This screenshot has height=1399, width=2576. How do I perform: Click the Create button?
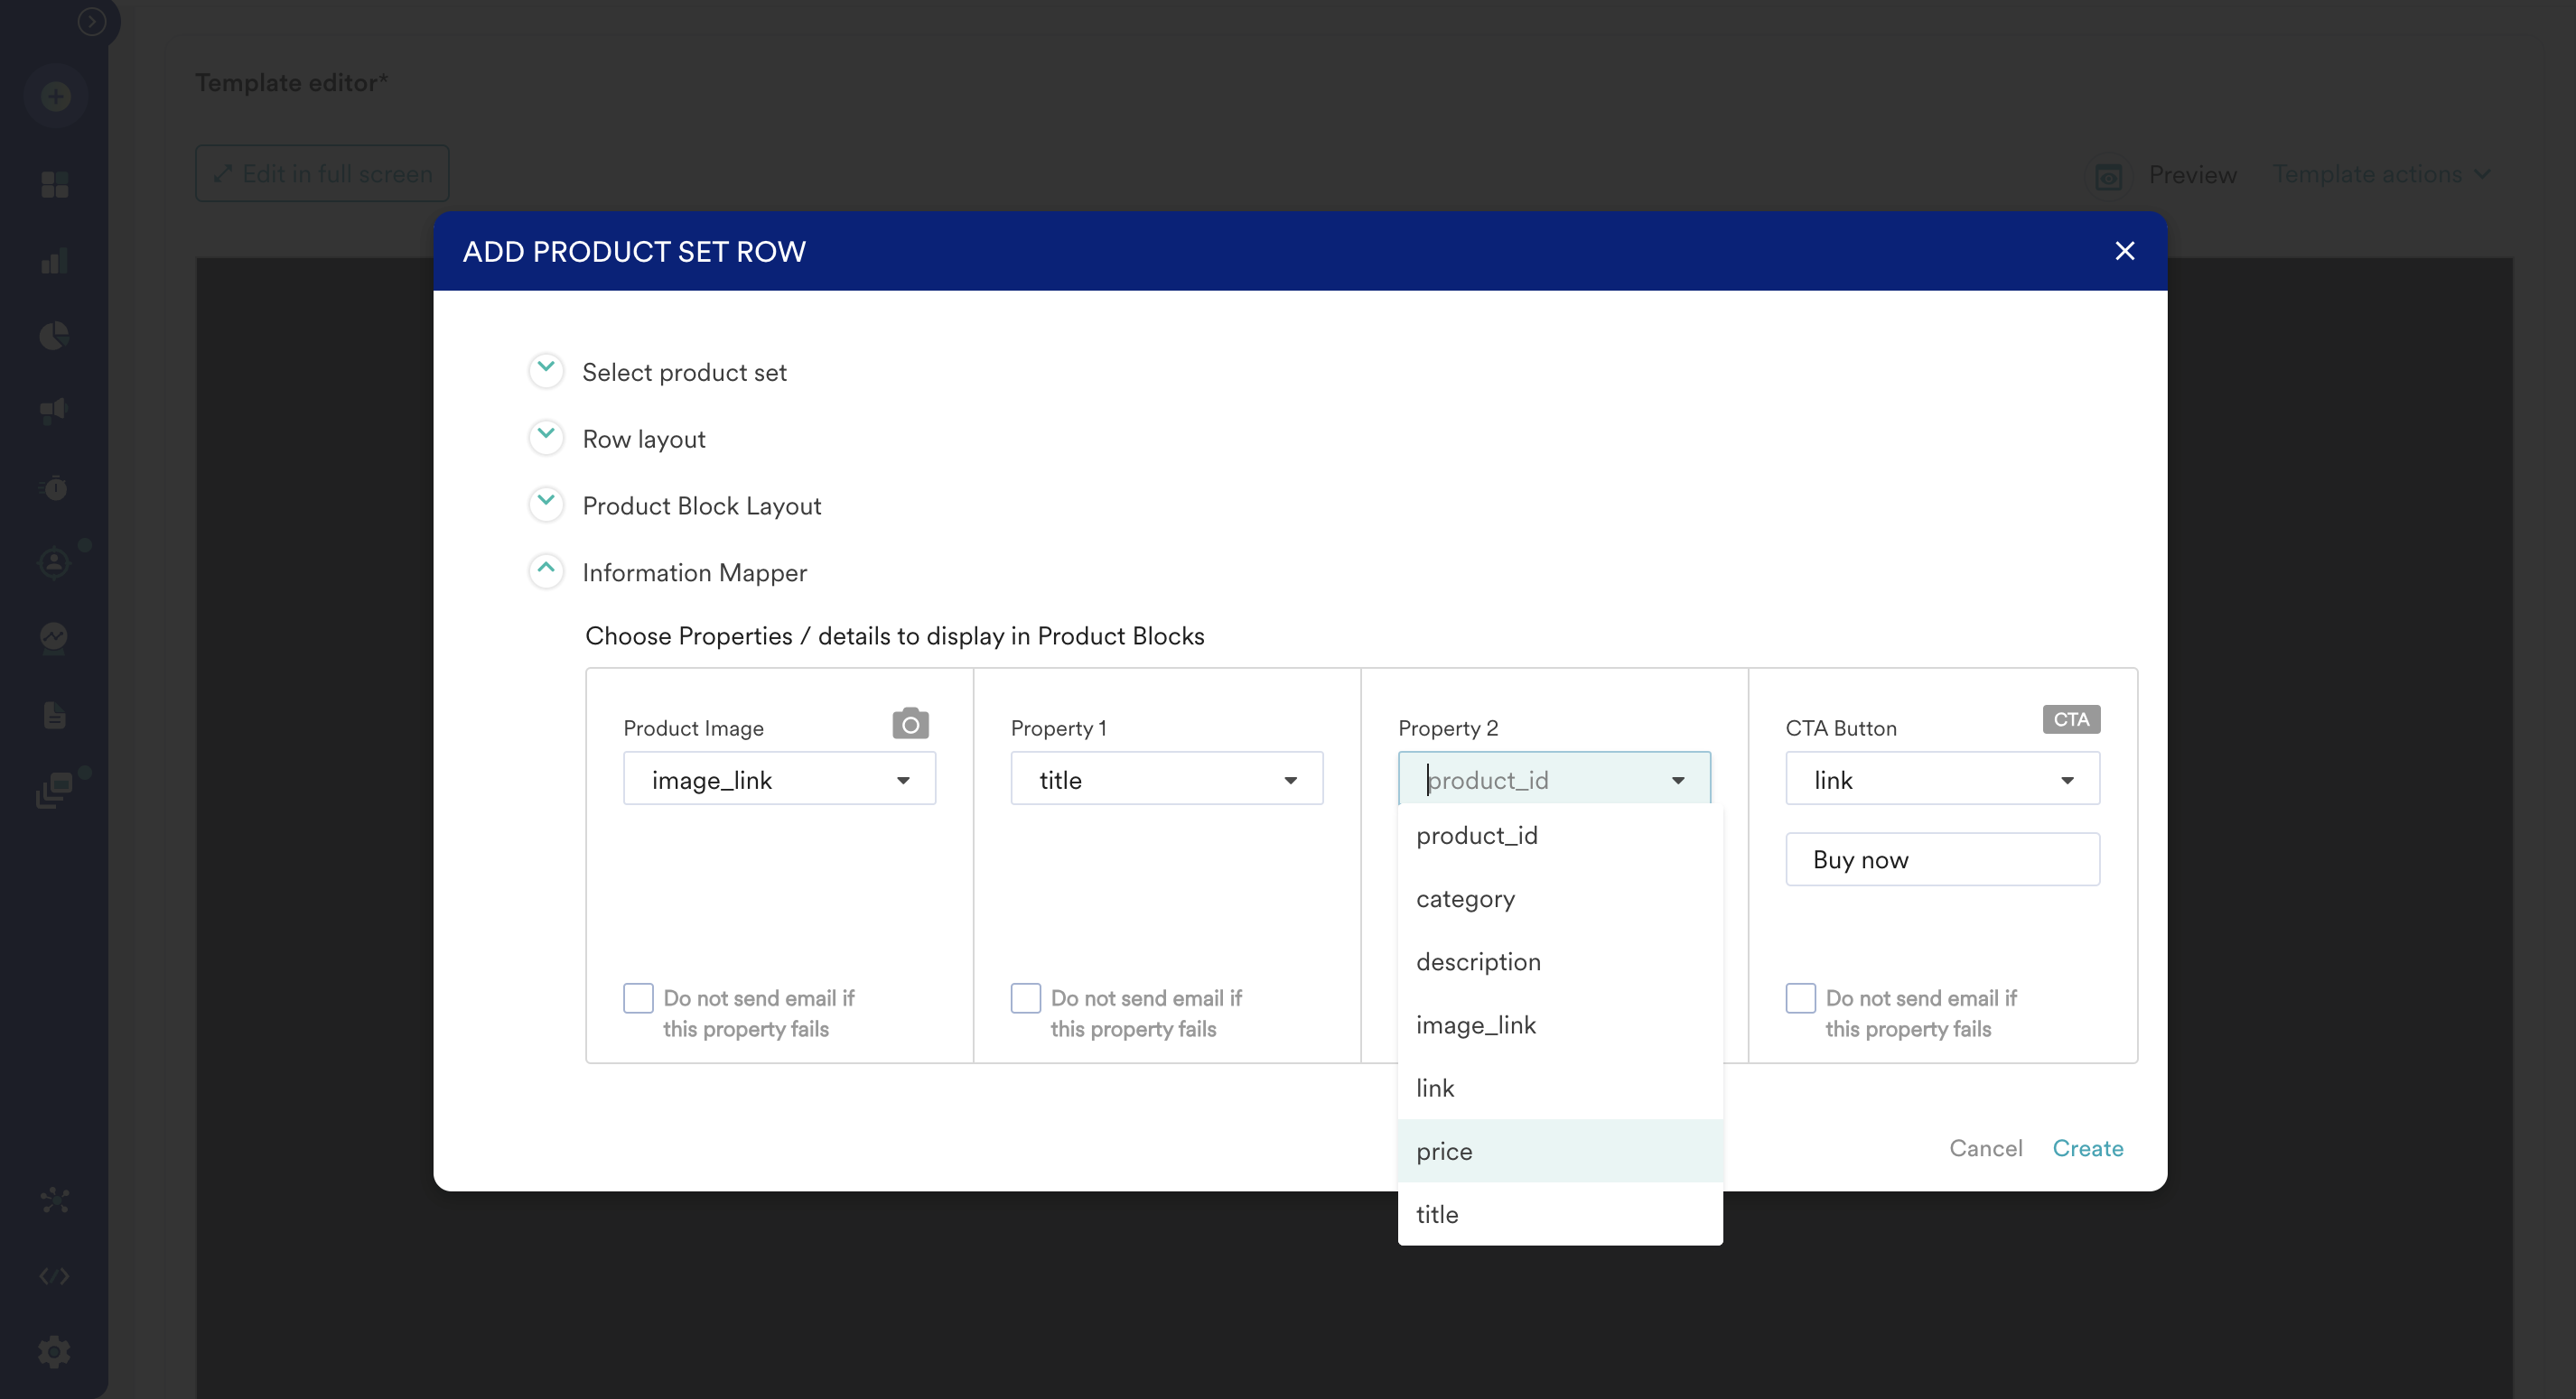(x=2087, y=1148)
